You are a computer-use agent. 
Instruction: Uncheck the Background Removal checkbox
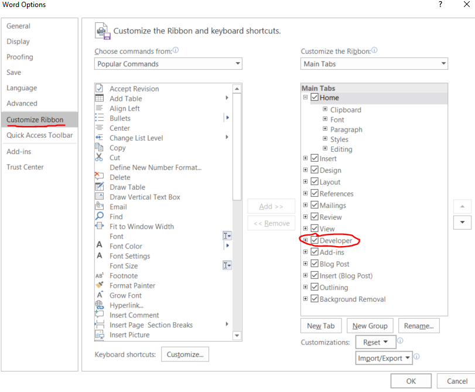315,299
